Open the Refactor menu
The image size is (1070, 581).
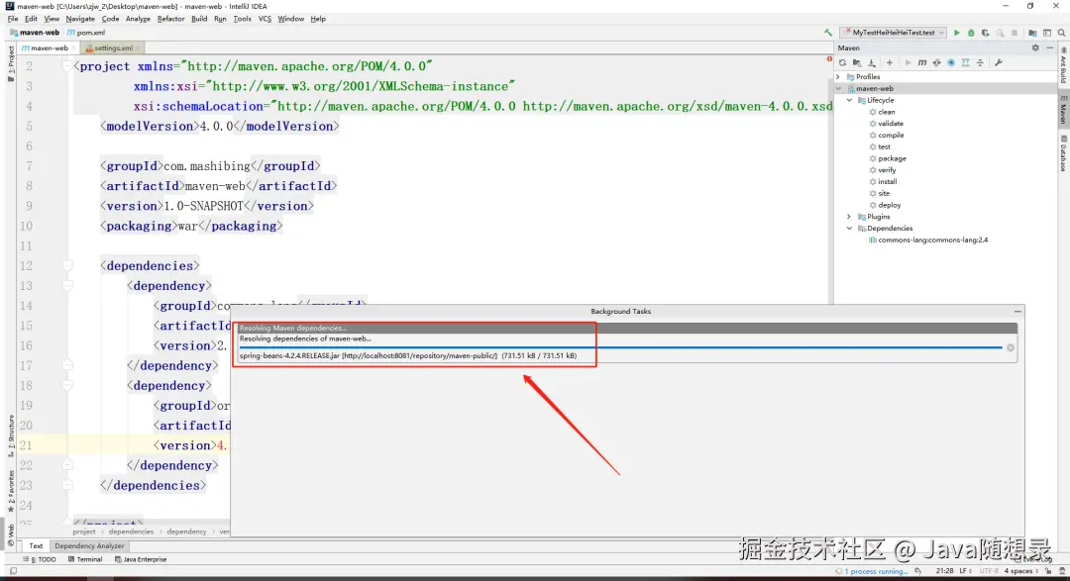coord(170,19)
